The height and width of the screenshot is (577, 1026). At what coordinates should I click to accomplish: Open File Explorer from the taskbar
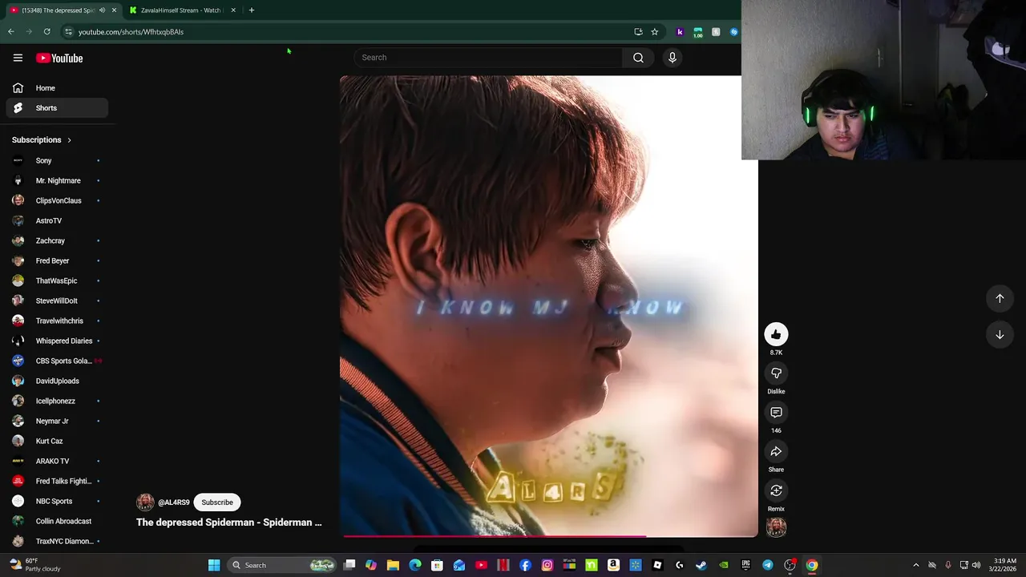(x=393, y=565)
